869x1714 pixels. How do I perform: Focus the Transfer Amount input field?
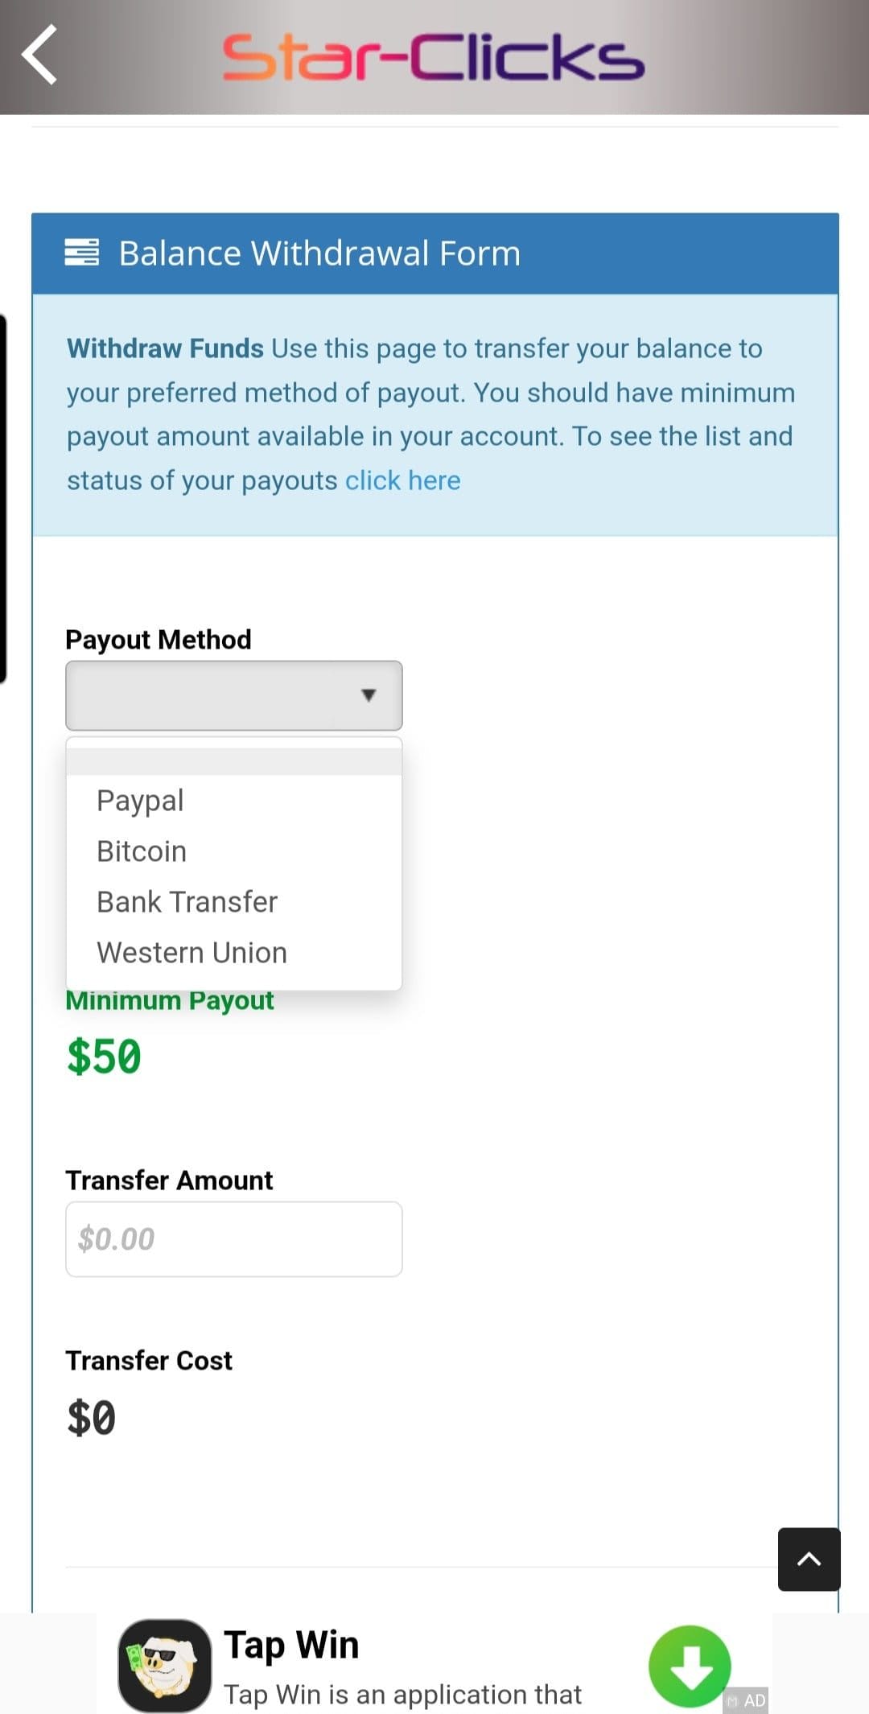tap(234, 1239)
